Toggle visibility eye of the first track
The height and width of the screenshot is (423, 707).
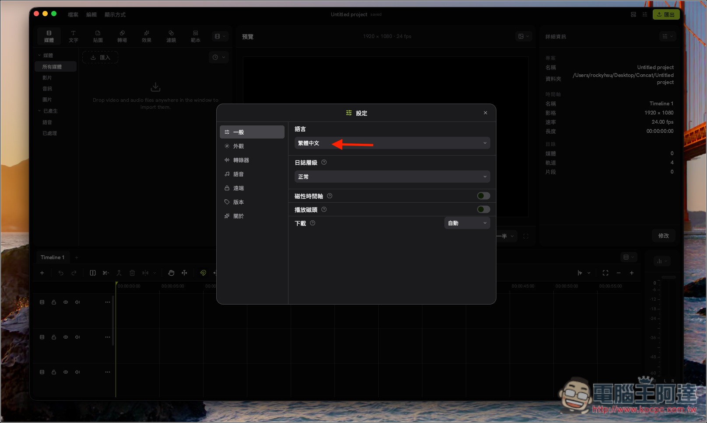click(66, 302)
